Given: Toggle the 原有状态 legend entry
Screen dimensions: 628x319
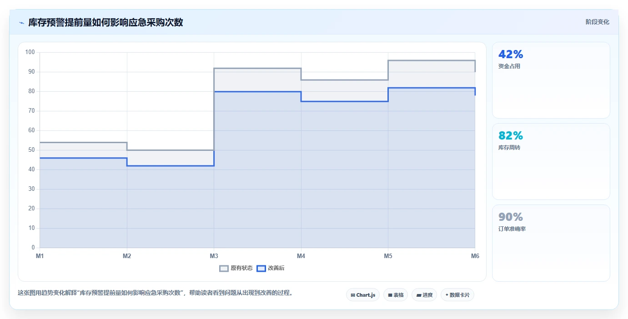Looking at the screenshot, I should pyautogui.click(x=236, y=268).
